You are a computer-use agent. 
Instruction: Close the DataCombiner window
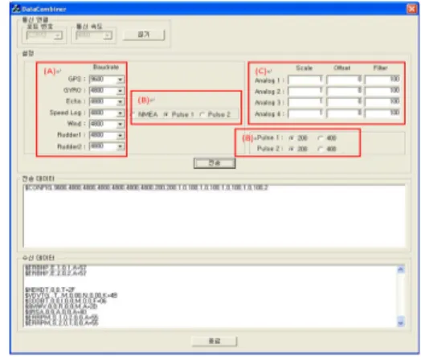coord(411,9)
